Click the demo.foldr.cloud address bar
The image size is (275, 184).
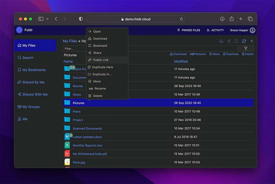pyautogui.click(x=135, y=19)
